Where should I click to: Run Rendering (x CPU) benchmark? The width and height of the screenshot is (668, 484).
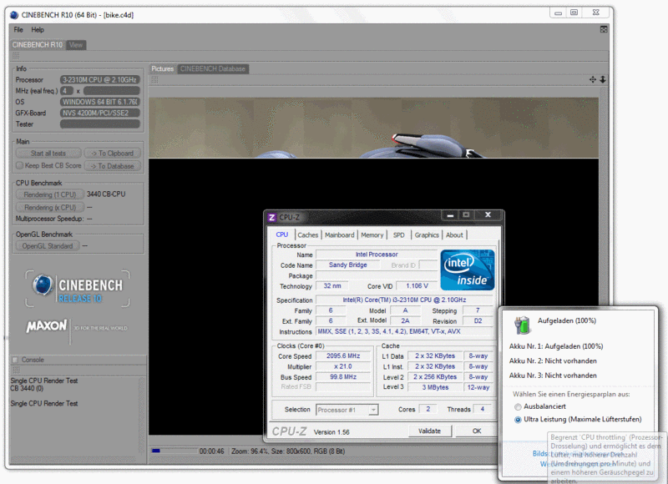[x=50, y=207]
